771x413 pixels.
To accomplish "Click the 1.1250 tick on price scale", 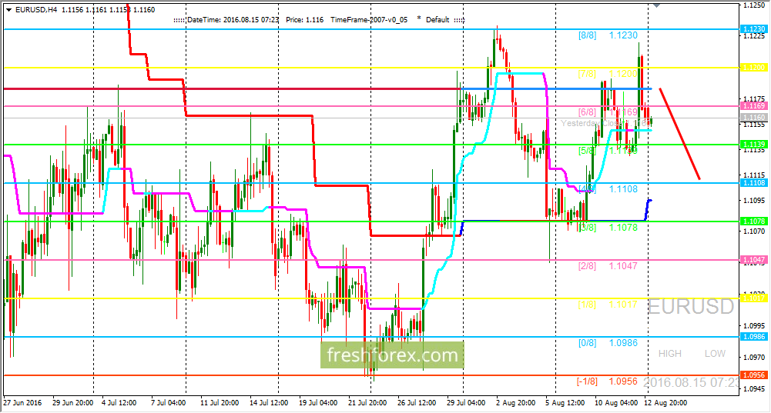I will [x=754, y=5].
